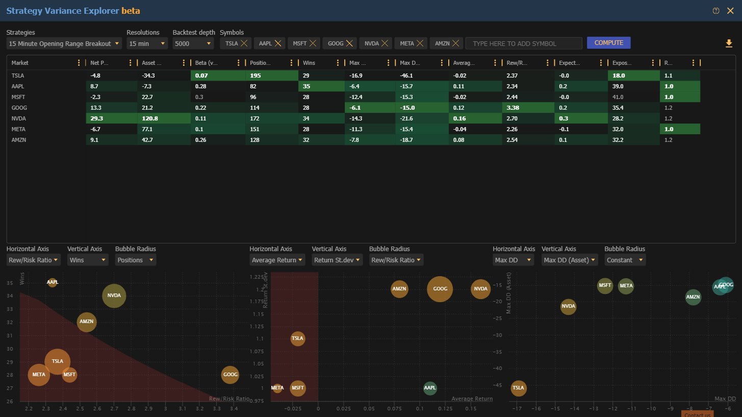Click the META bubble in the Wins chart
This screenshot has width=742, height=417.
(38, 375)
